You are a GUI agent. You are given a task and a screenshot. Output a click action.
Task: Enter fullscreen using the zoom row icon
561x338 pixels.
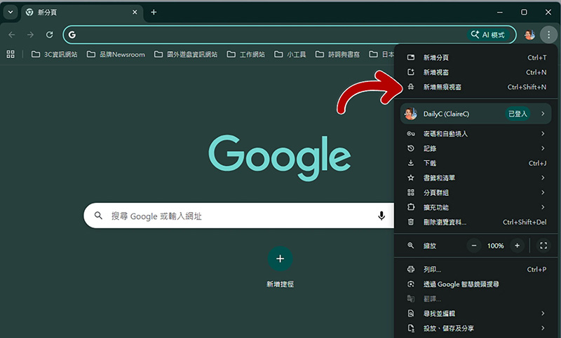[x=543, y=246]
